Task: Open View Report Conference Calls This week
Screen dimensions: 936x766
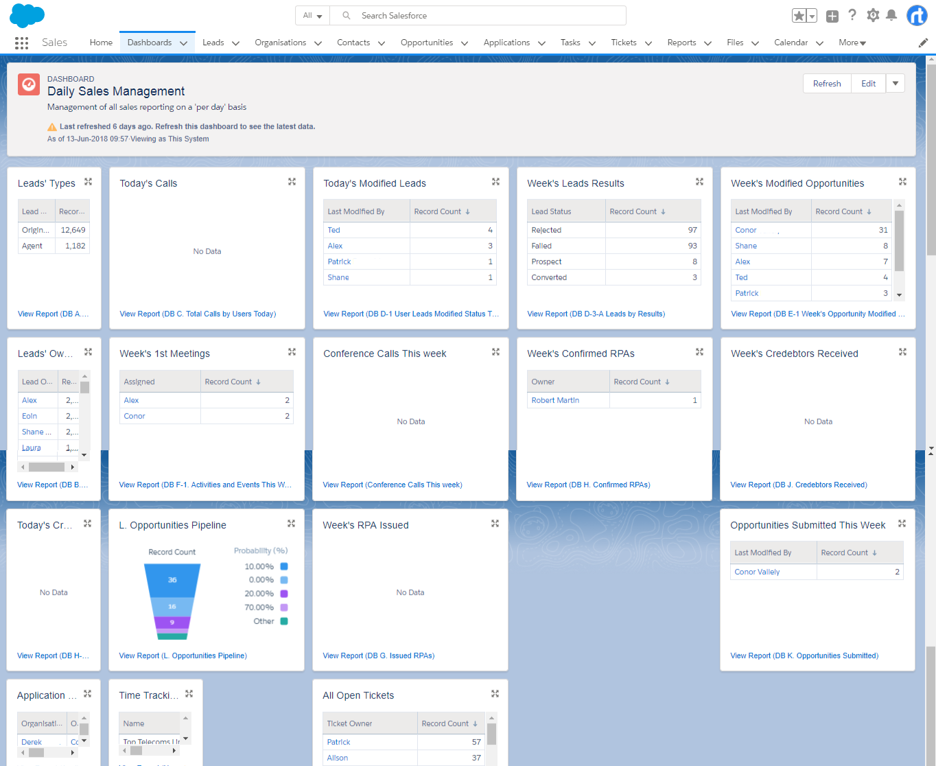Action: 392,485
